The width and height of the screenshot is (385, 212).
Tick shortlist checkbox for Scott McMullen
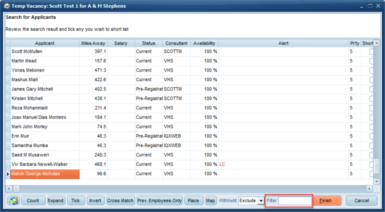click(371, 51)
